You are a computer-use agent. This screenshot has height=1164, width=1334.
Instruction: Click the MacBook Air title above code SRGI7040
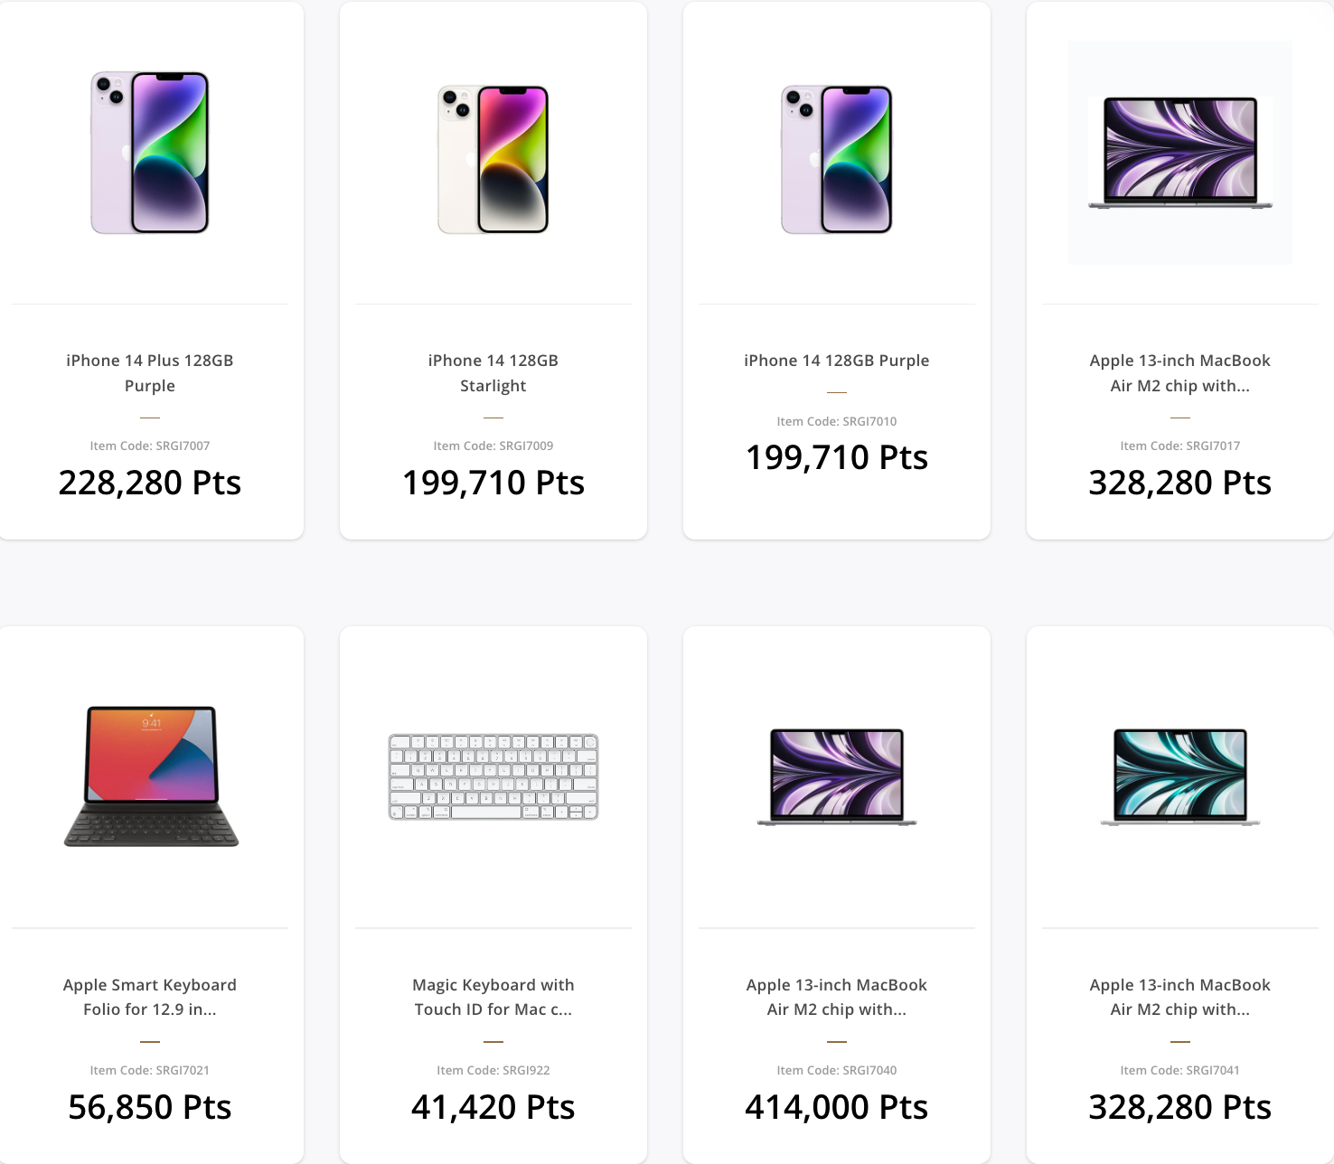tap(837, 997)
